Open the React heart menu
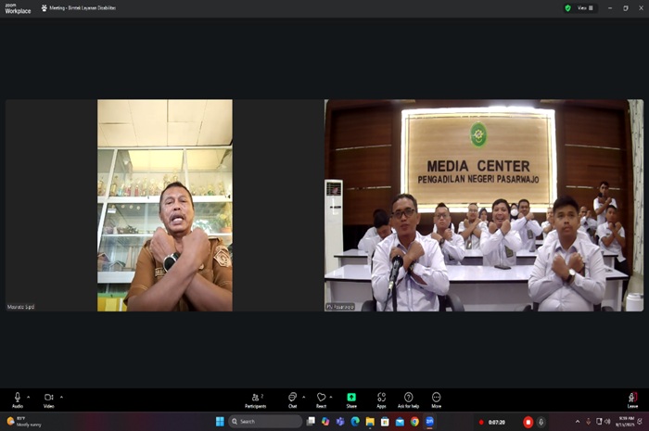 pyautogui.click(x=321, y=400)
